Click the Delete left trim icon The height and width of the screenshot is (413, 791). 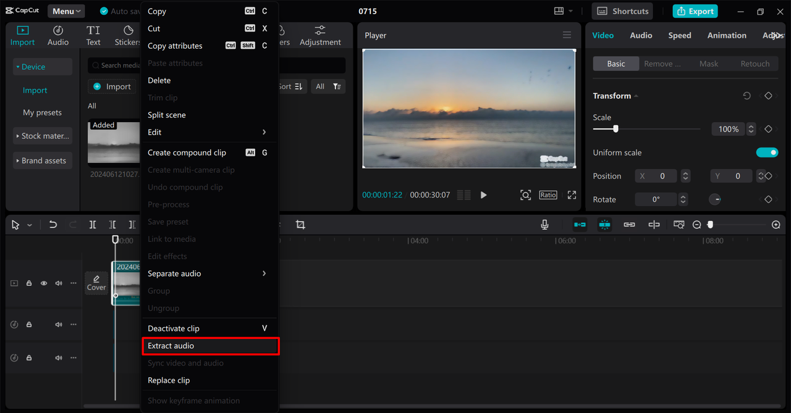point(112,225)
